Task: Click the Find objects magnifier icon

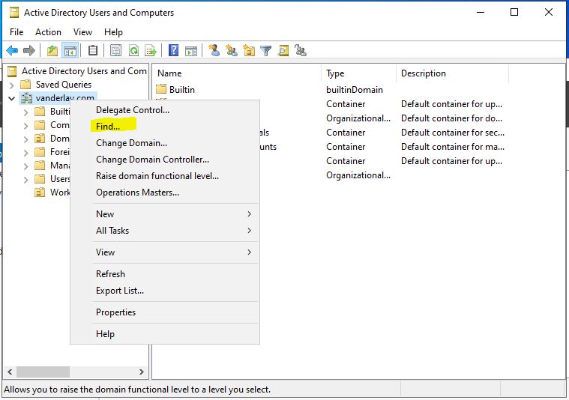Action: point(283,50)
